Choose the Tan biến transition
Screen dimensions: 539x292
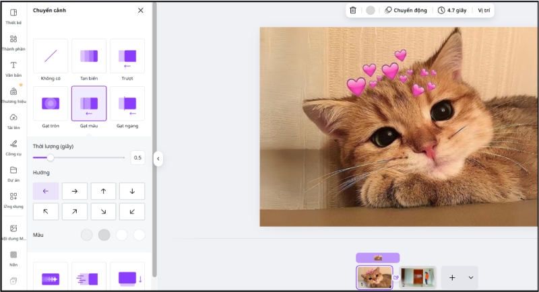click(89, 57)
